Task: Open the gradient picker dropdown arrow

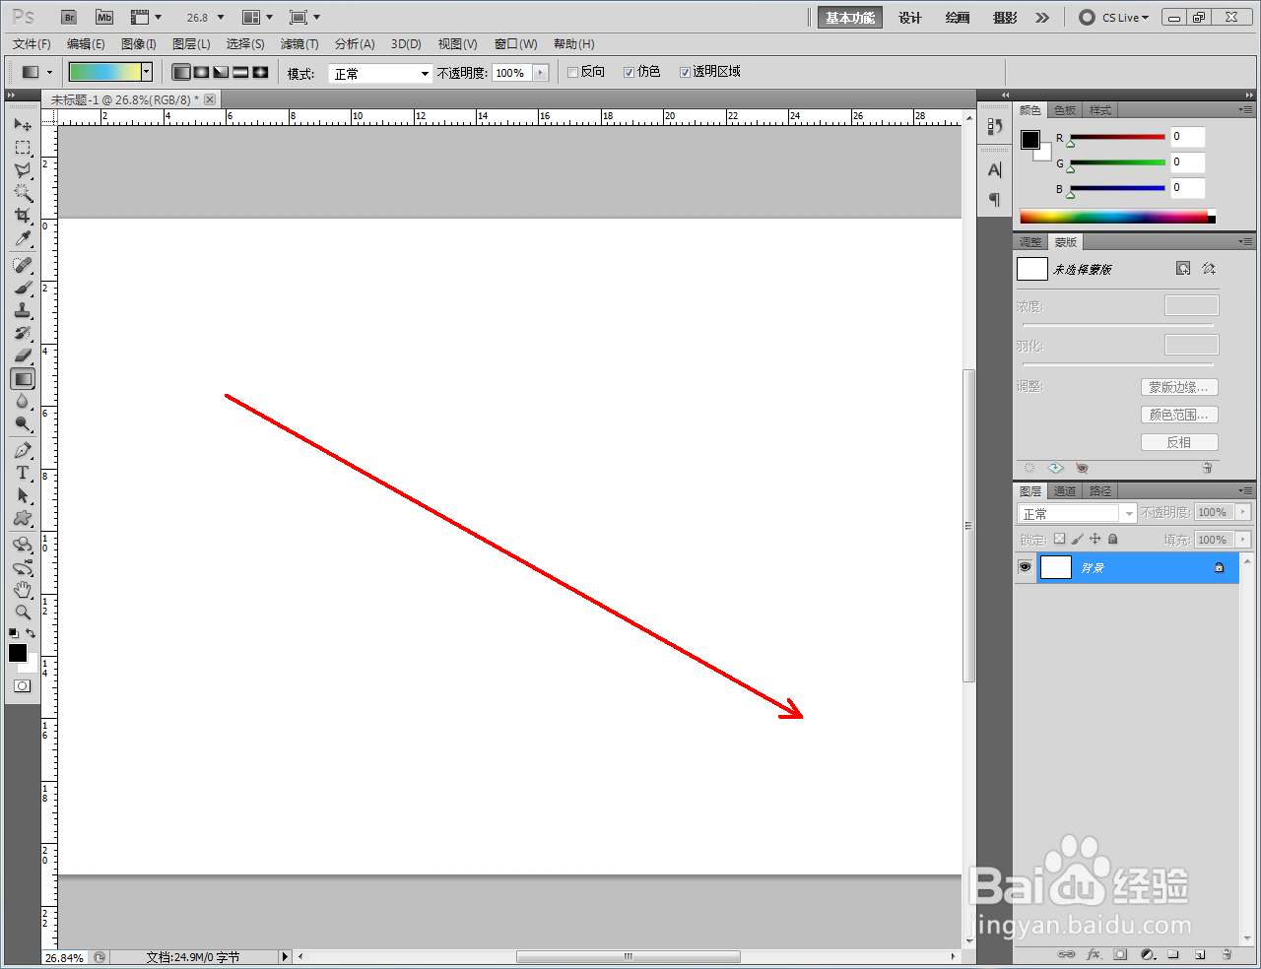Action: tap(147, 72)
